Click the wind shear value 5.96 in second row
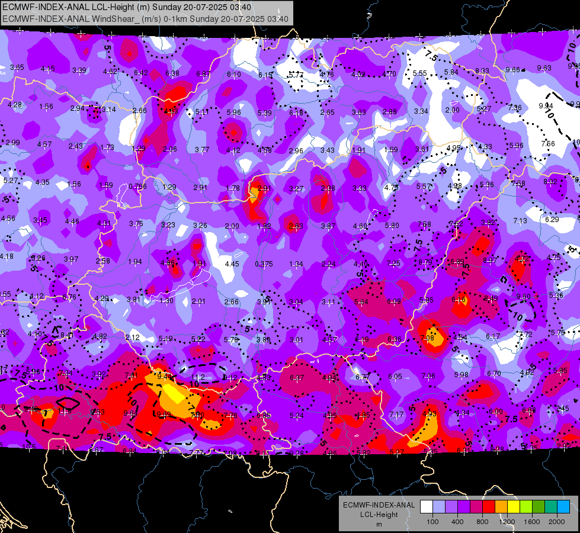The image size is (580, 533). pos(234,112)
